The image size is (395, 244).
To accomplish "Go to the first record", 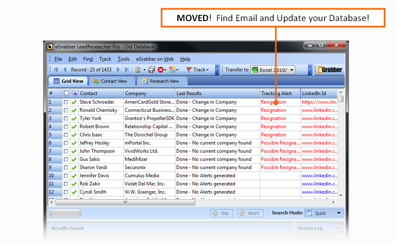I will [56, 69].
